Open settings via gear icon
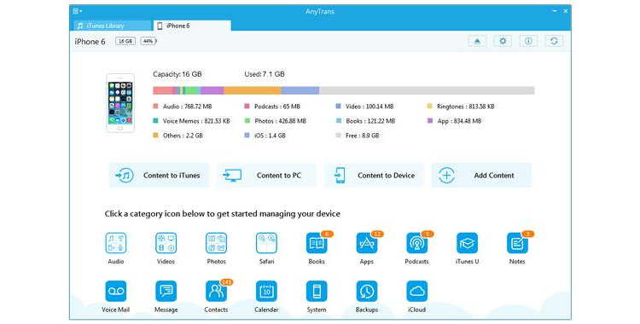Screen dimensions: 640x324 point(503,41)
